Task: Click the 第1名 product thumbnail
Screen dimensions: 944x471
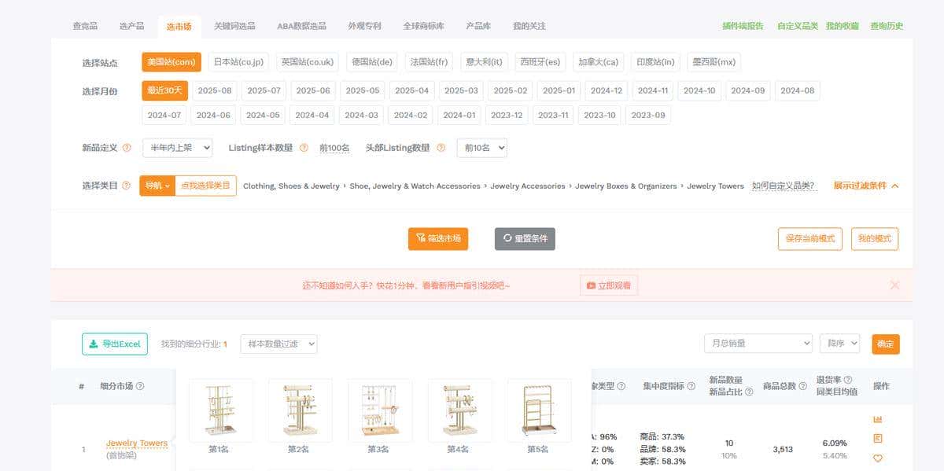Action: [x=221, y=410]
